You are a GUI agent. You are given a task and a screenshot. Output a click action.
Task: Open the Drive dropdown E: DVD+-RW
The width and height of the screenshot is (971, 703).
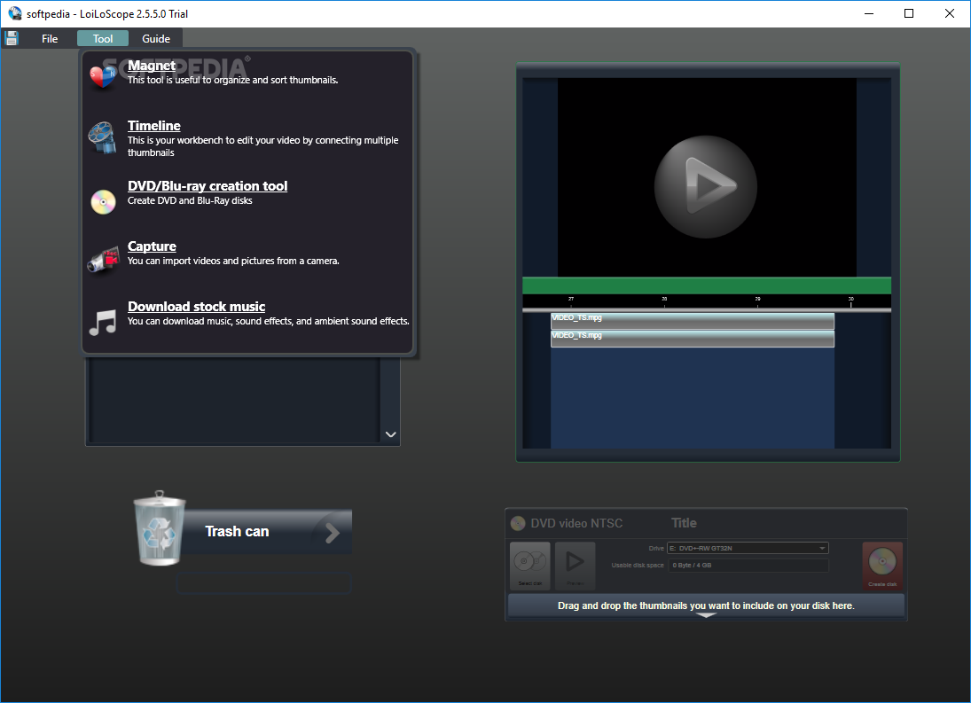click(x=748, y=548)
